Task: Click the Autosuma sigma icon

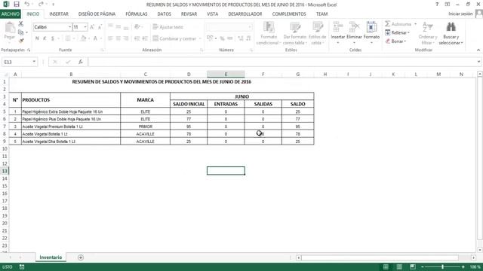Action: click(x=388, y=24)
